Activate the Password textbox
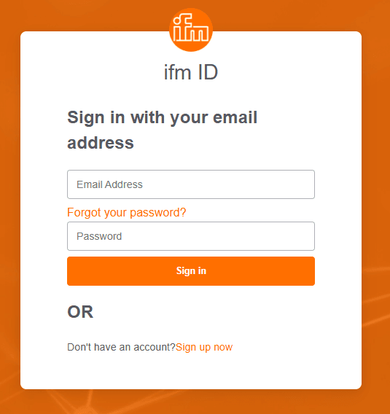This screenshot has height=414, width=390. coord(191,236)
